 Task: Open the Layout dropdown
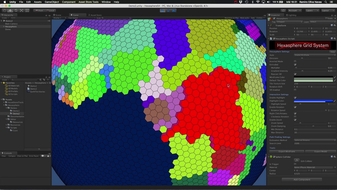(328, 11)
